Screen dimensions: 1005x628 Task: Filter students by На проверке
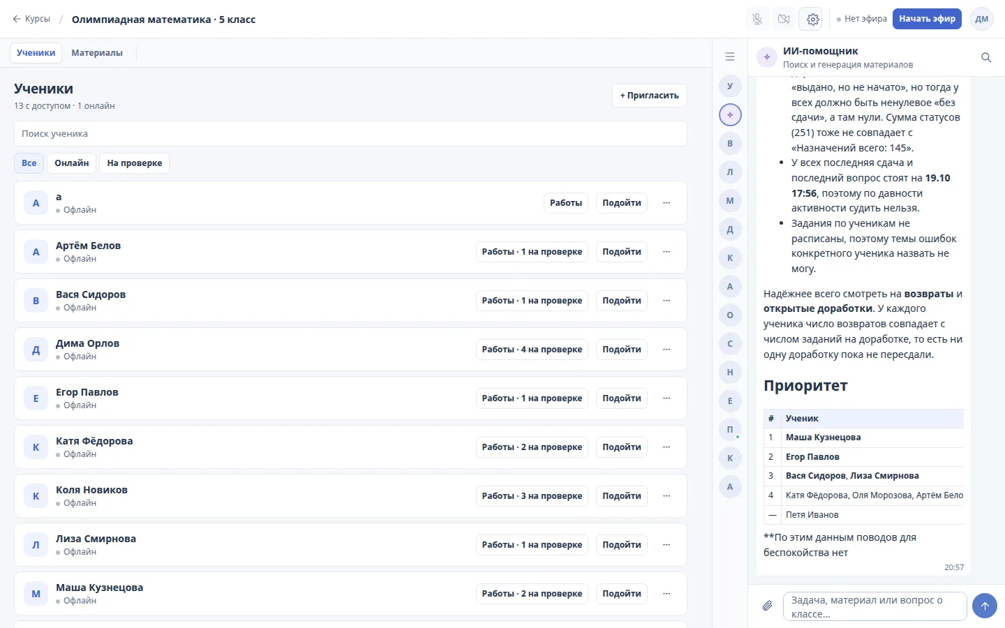click(x=135, y=163)
